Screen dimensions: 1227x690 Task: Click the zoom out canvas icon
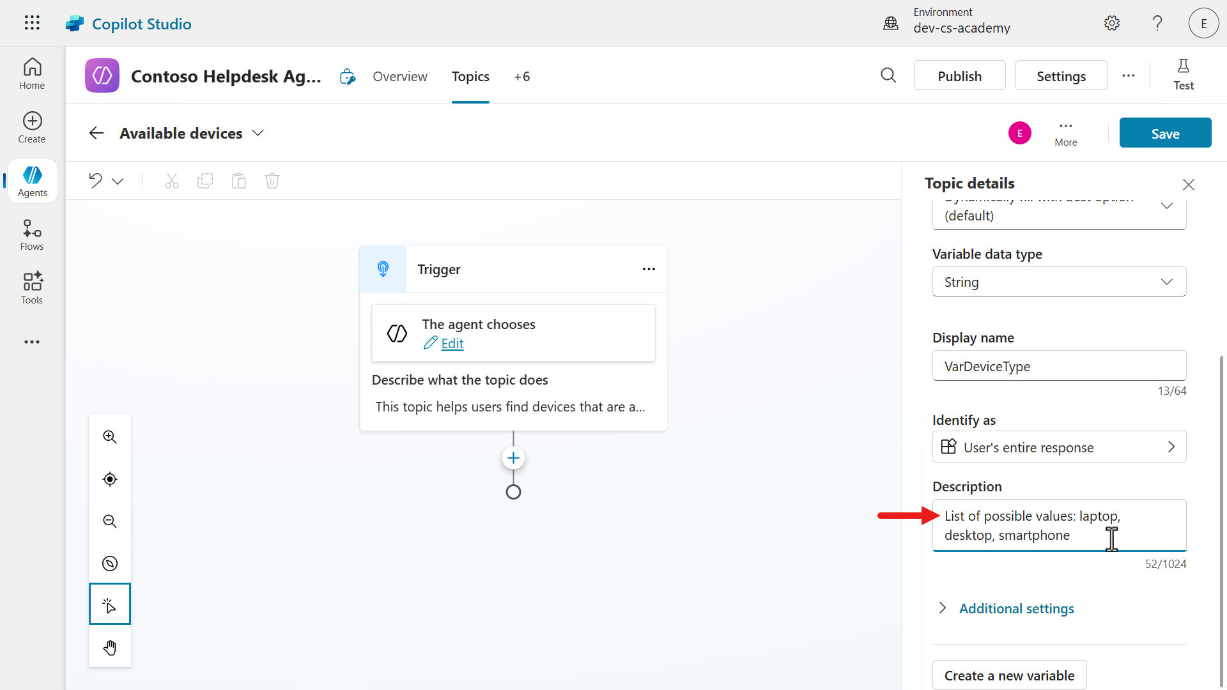110,521
